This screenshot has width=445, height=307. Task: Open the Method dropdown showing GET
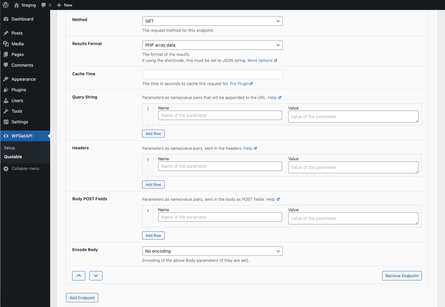(x=212, y=20)
